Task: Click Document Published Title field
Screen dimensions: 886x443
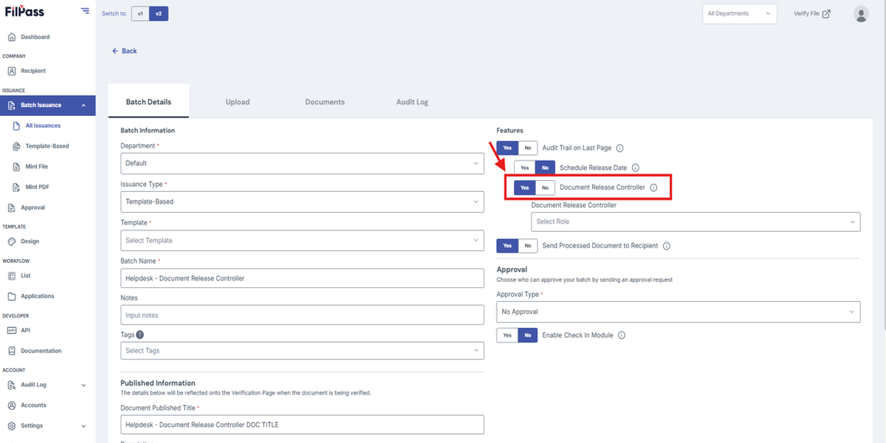Action: (x=303, y=425)
